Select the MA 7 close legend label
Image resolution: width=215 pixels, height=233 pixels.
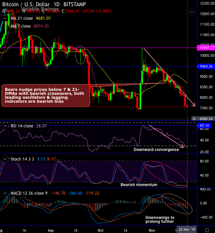point(21,26)
